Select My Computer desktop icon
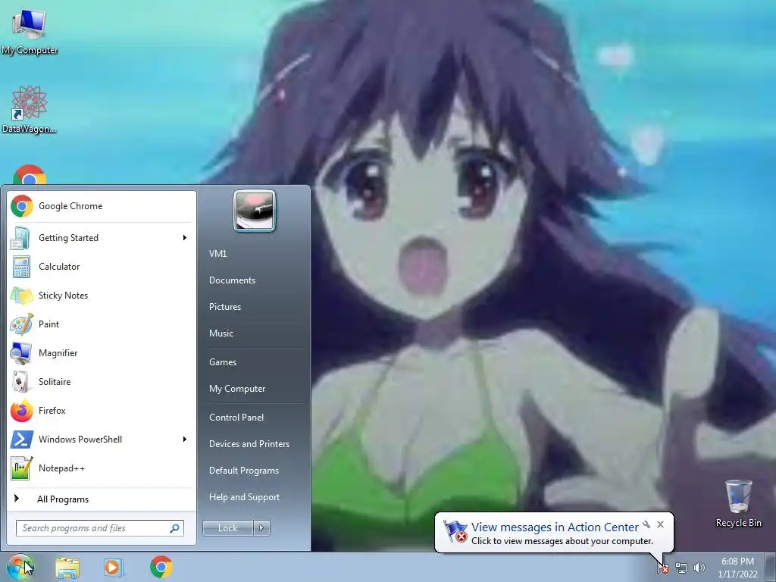 (30, 32)
